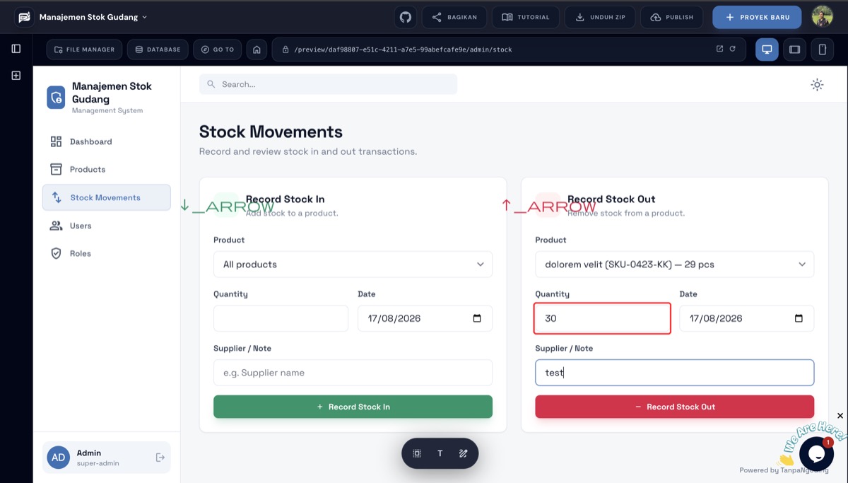This screenshot has height=483, width=848.
Task: Open Dashboard in the sidebar
Action: (x=107, y=141)
